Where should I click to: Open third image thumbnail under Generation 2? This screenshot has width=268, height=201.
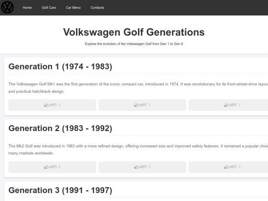(228, 167)
